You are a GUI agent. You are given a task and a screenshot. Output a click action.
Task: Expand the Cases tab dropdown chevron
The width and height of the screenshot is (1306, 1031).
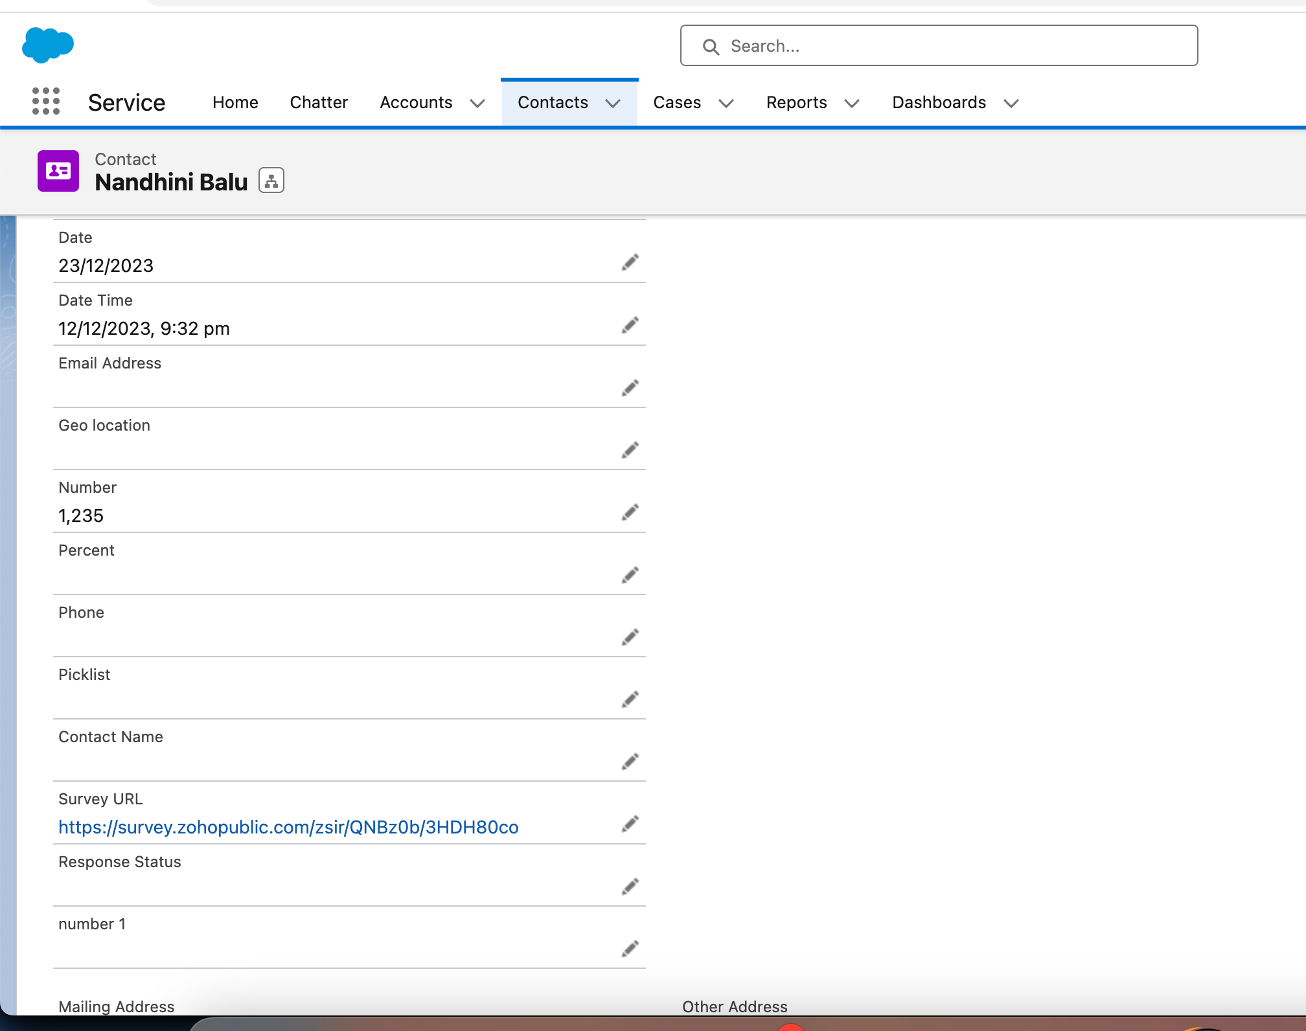(x=726, y=104)
